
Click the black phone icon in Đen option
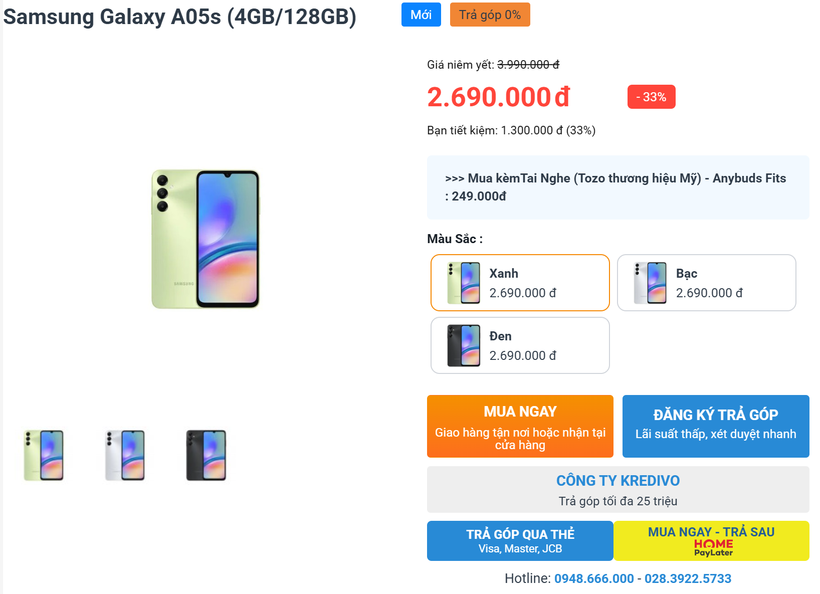pos(464,345)
